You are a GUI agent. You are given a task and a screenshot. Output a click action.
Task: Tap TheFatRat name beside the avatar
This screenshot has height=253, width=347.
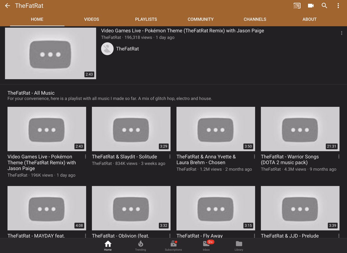[x=128, y=49]
